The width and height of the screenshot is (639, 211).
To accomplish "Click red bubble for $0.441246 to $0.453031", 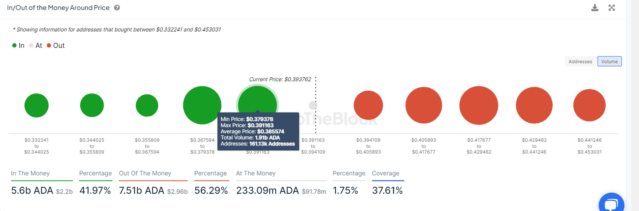I will tap(589, 105).
